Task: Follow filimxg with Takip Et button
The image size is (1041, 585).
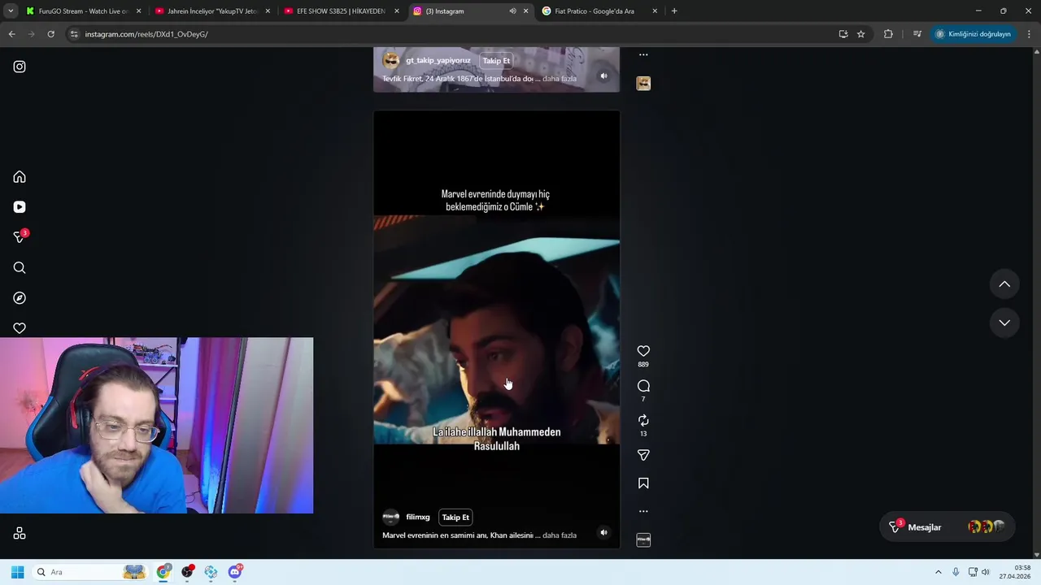Action: [x=455, y=518]
